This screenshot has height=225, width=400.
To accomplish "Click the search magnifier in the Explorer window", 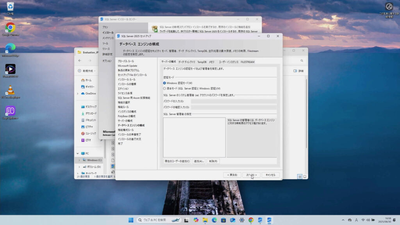I will click(x=302, y=61).
